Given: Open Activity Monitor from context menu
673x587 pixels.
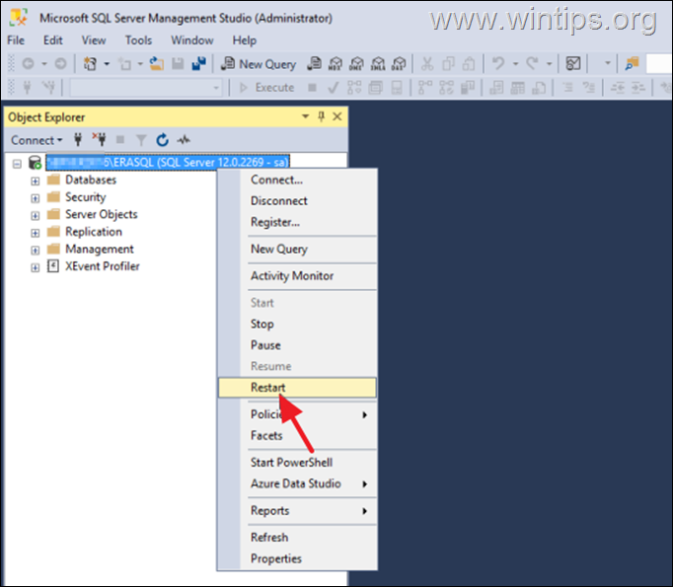Looking at the screenshot, I should tap(297, 276).
